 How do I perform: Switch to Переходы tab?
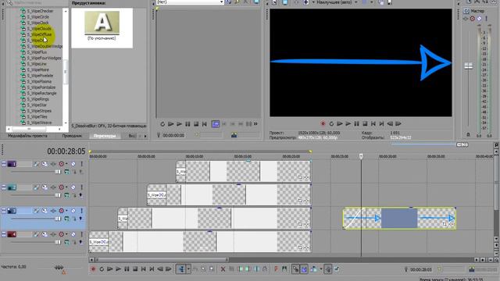(105, 136)
